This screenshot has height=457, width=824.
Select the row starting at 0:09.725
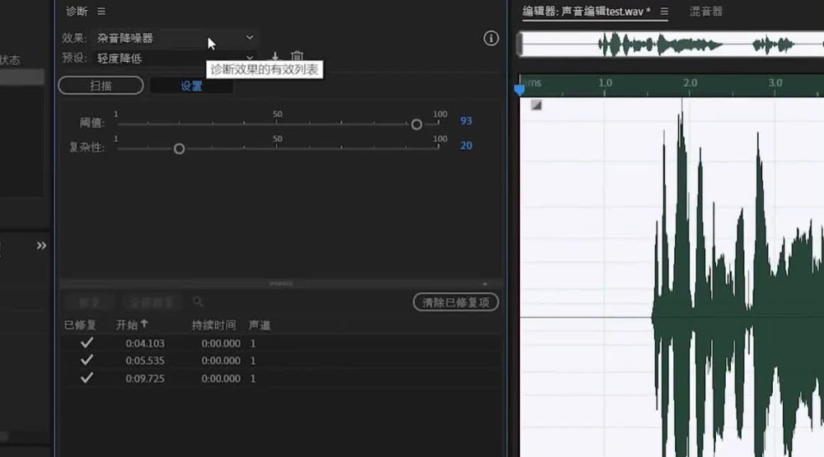(x=281, y=378)
